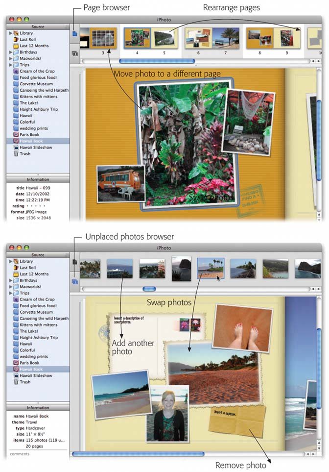Screen dimensions: 329x472
Task: Select Haight Ashbury Trip in the bottom window
Action: [39, 337]
